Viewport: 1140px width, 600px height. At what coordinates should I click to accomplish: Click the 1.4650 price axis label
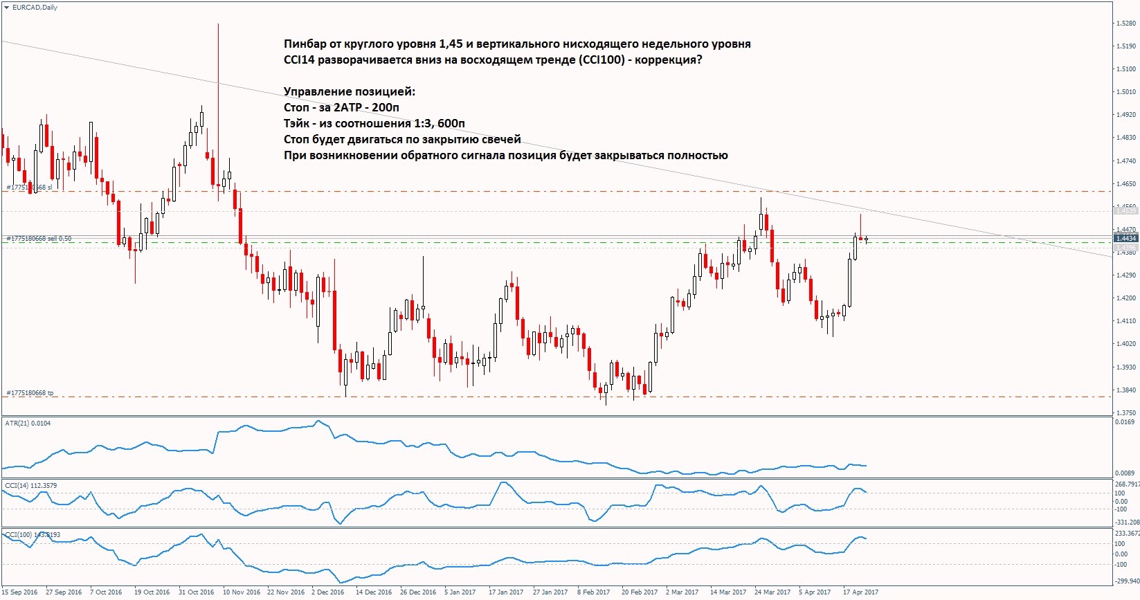1127,183
